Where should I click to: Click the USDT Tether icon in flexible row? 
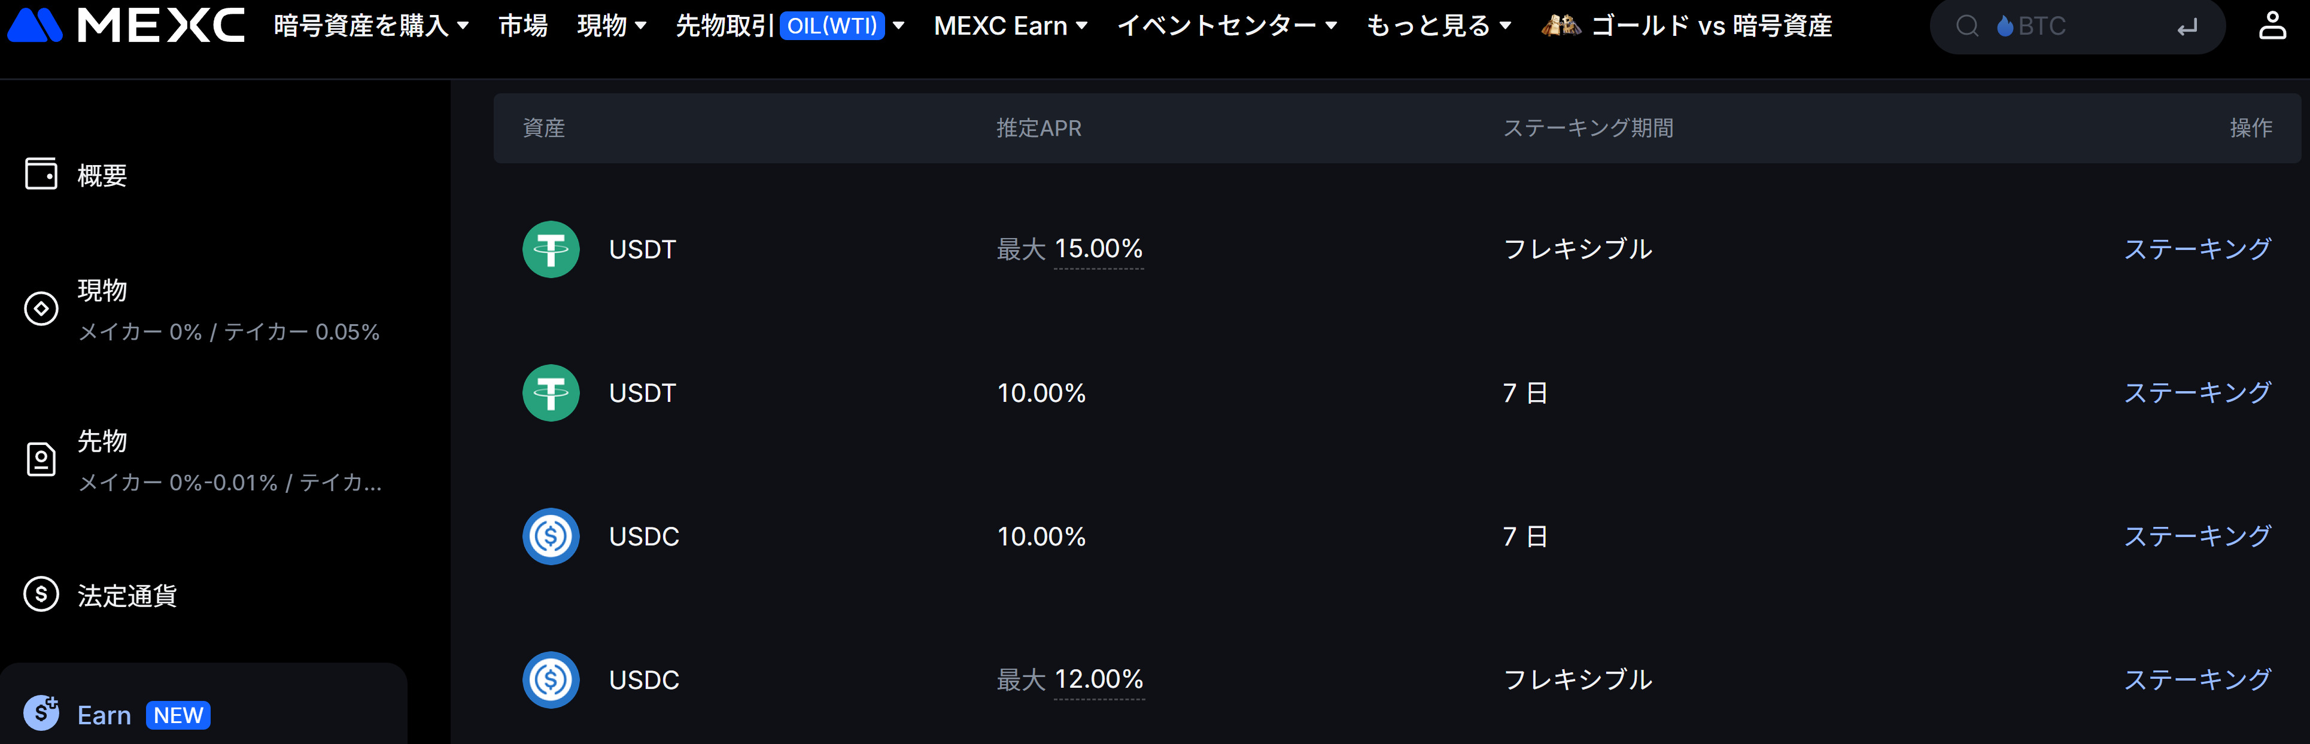551,249
